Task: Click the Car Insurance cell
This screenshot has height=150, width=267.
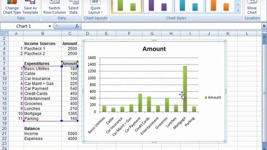Action: 43,79
